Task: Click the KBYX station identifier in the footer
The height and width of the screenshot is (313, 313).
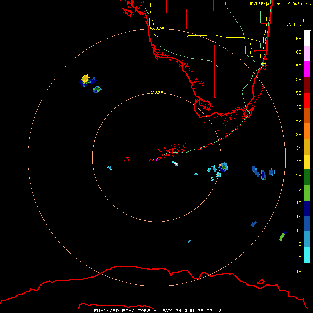Action: [166, 311]
